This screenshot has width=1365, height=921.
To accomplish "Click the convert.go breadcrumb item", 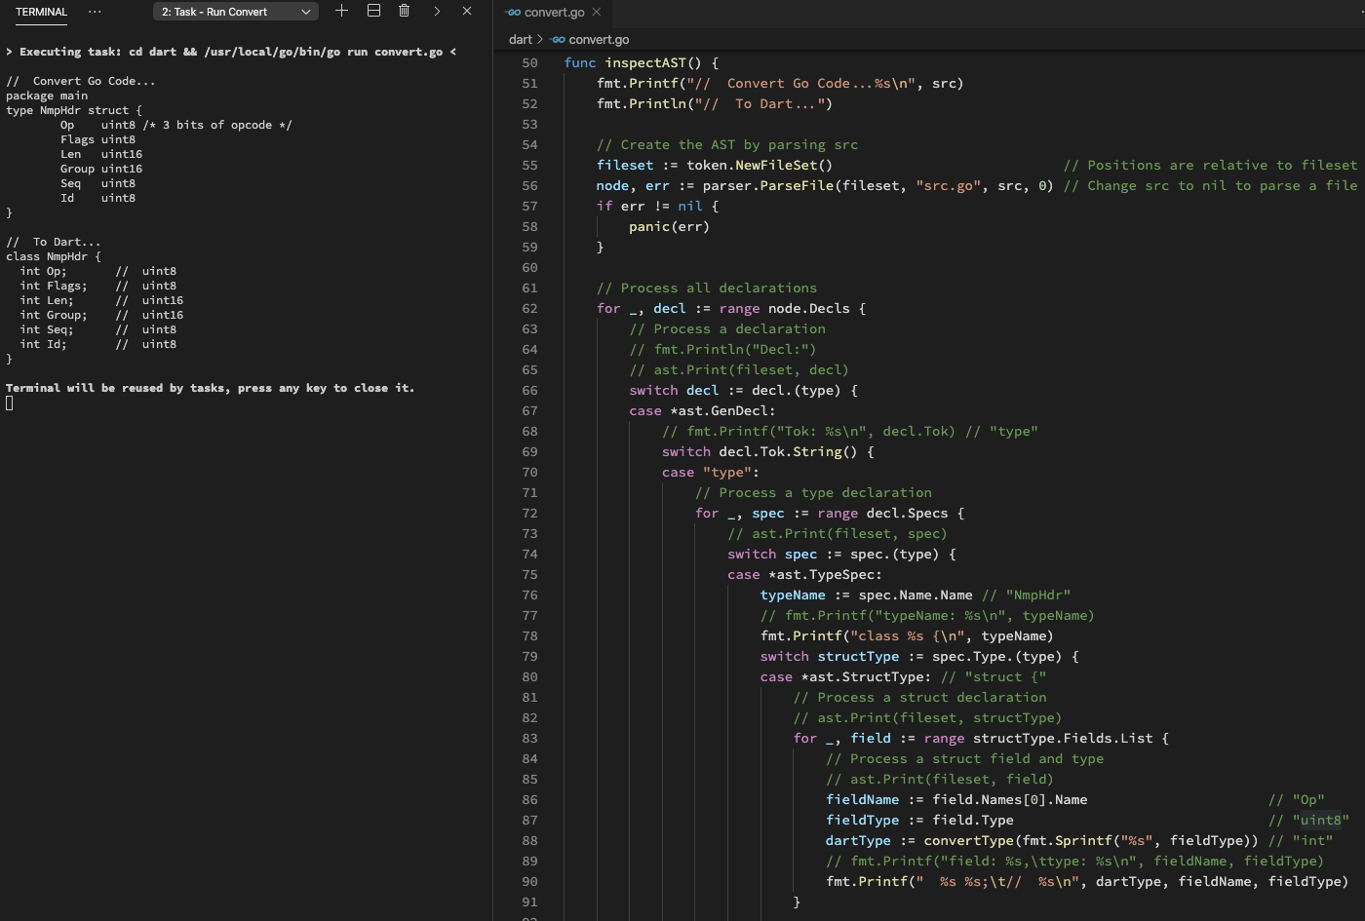I will [x=599, y=40].
